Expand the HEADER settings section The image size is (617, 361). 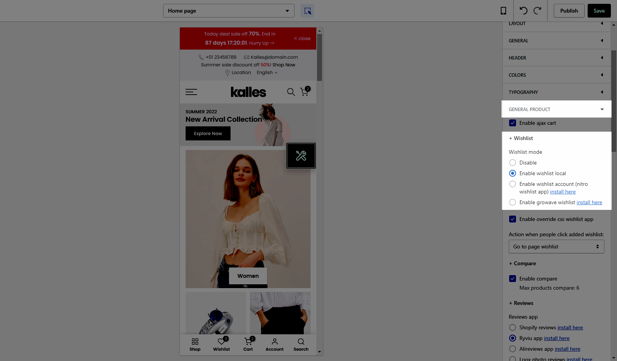click(x=556, y=58)
